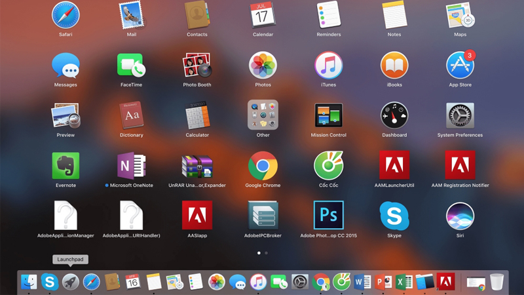Launch FaceTime from the Launchpad grid
Viewport: 524px width, 295px height.
(x=132, y=66)
